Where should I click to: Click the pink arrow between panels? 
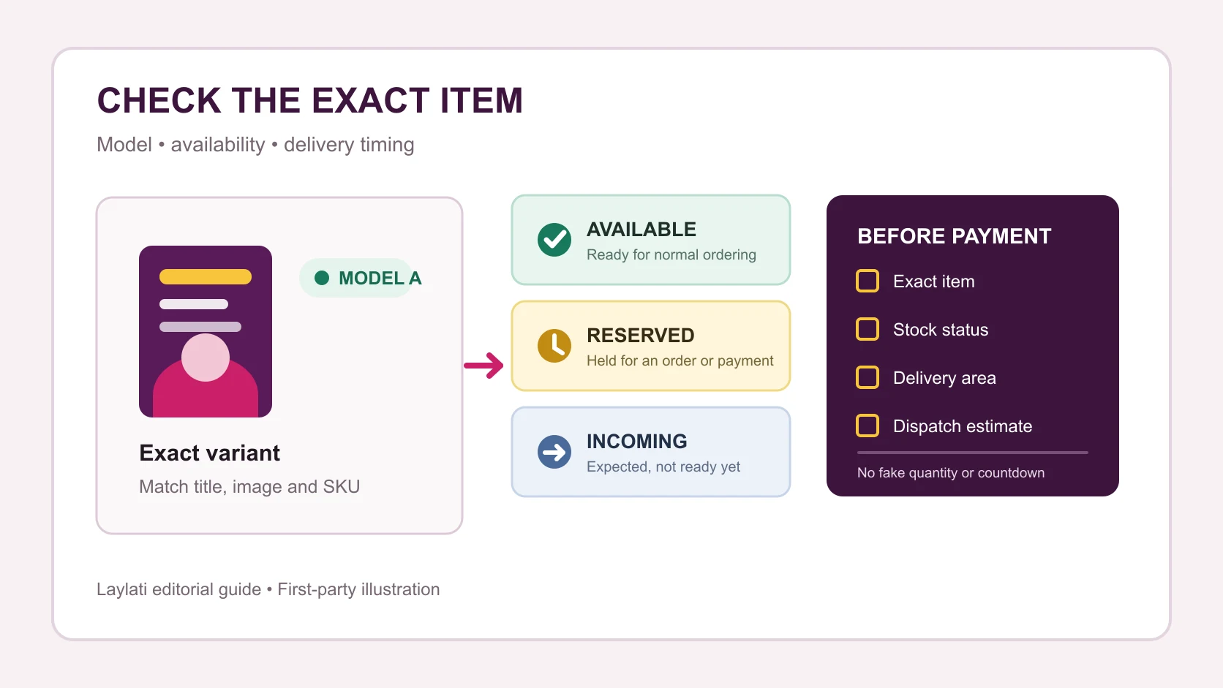click(x=483, y=365)
